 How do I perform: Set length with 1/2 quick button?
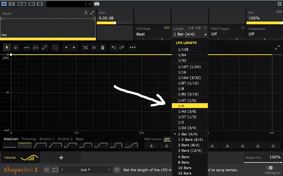pos(198,28)
